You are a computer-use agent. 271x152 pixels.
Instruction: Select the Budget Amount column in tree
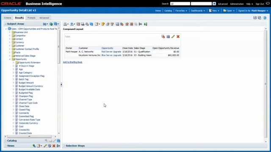click(26, 83)
